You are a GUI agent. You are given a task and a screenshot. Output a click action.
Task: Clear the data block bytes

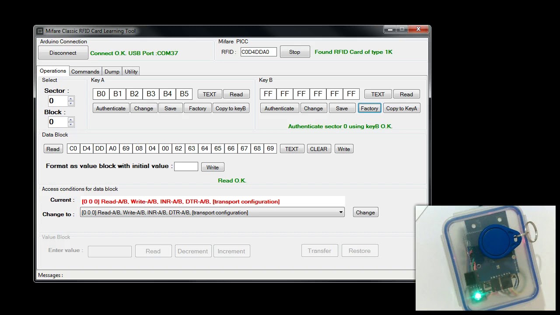318,149
